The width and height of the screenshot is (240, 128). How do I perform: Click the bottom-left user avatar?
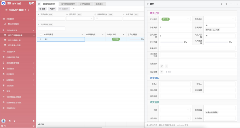(x=3, y=121)
